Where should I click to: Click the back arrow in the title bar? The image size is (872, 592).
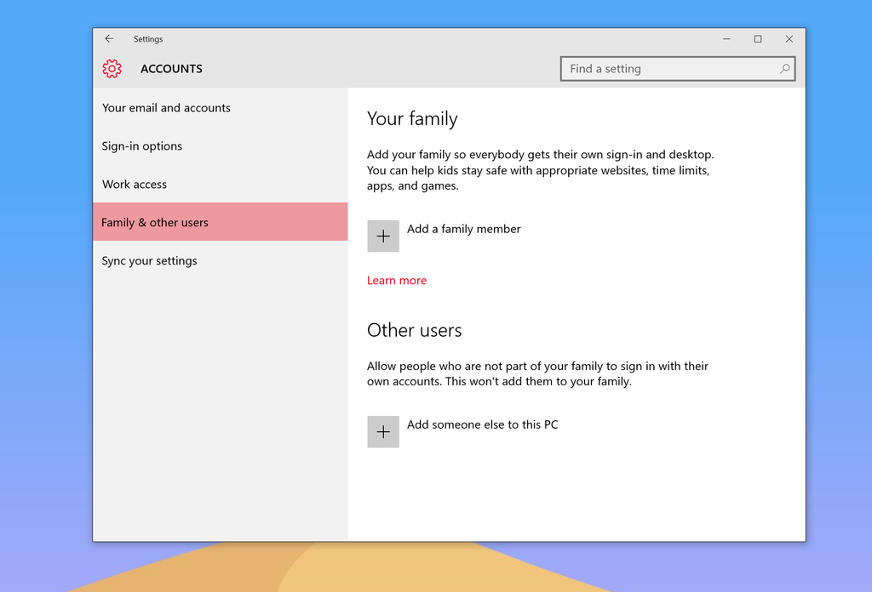pos(109,38)
